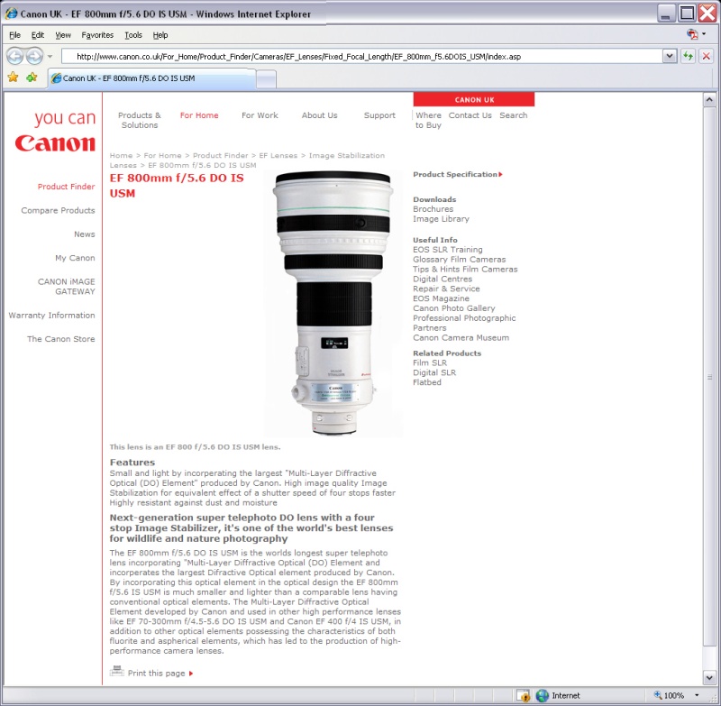The height and width of the screenshot is (706, 721).
Task: Open the Tools menu
Action: click(x=133, y=35)
